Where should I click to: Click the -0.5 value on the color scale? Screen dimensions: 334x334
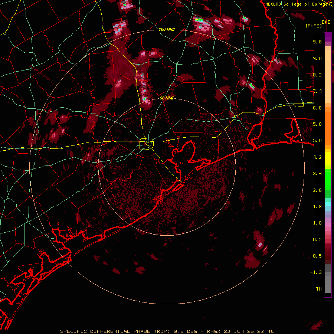point(316,256)
